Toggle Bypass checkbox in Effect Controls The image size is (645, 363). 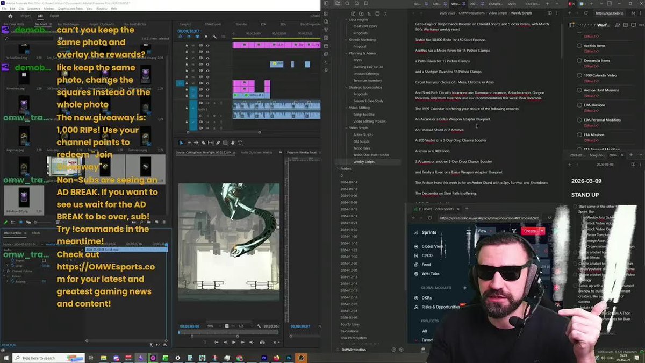[44, 261]
